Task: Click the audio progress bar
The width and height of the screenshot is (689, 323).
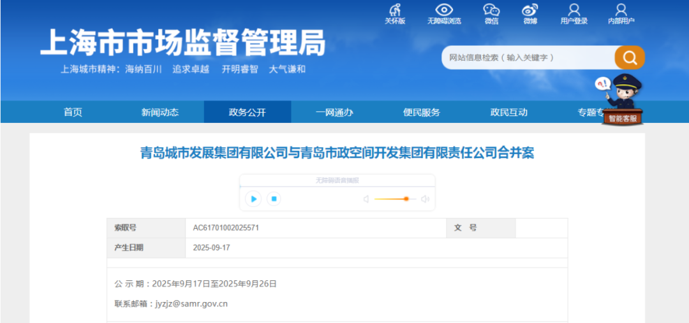Action: [x=337, y=187]
